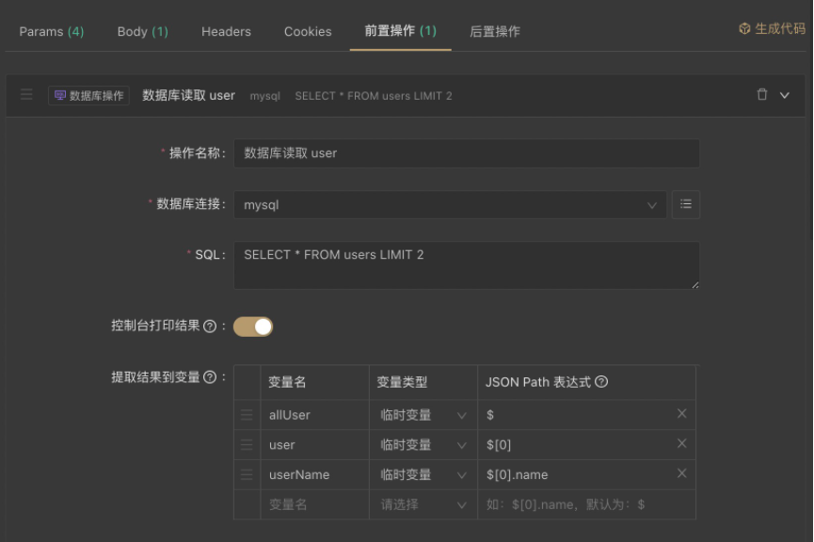
Task: Click the help icon next to 提取结果到变量
Action: coord(210,377)
